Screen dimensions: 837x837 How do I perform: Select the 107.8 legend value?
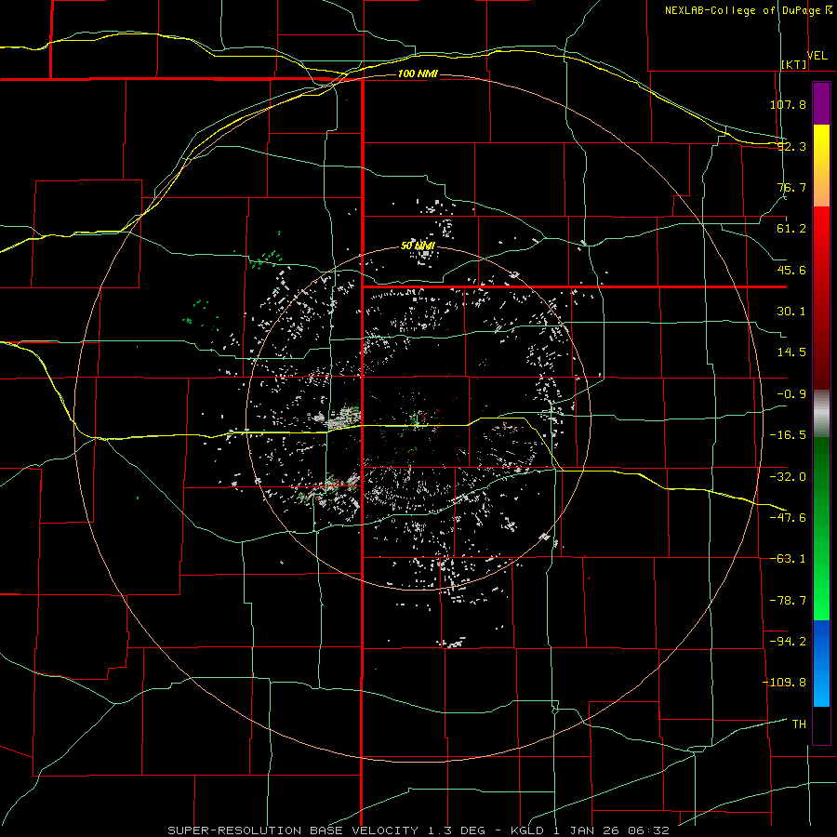788,104
